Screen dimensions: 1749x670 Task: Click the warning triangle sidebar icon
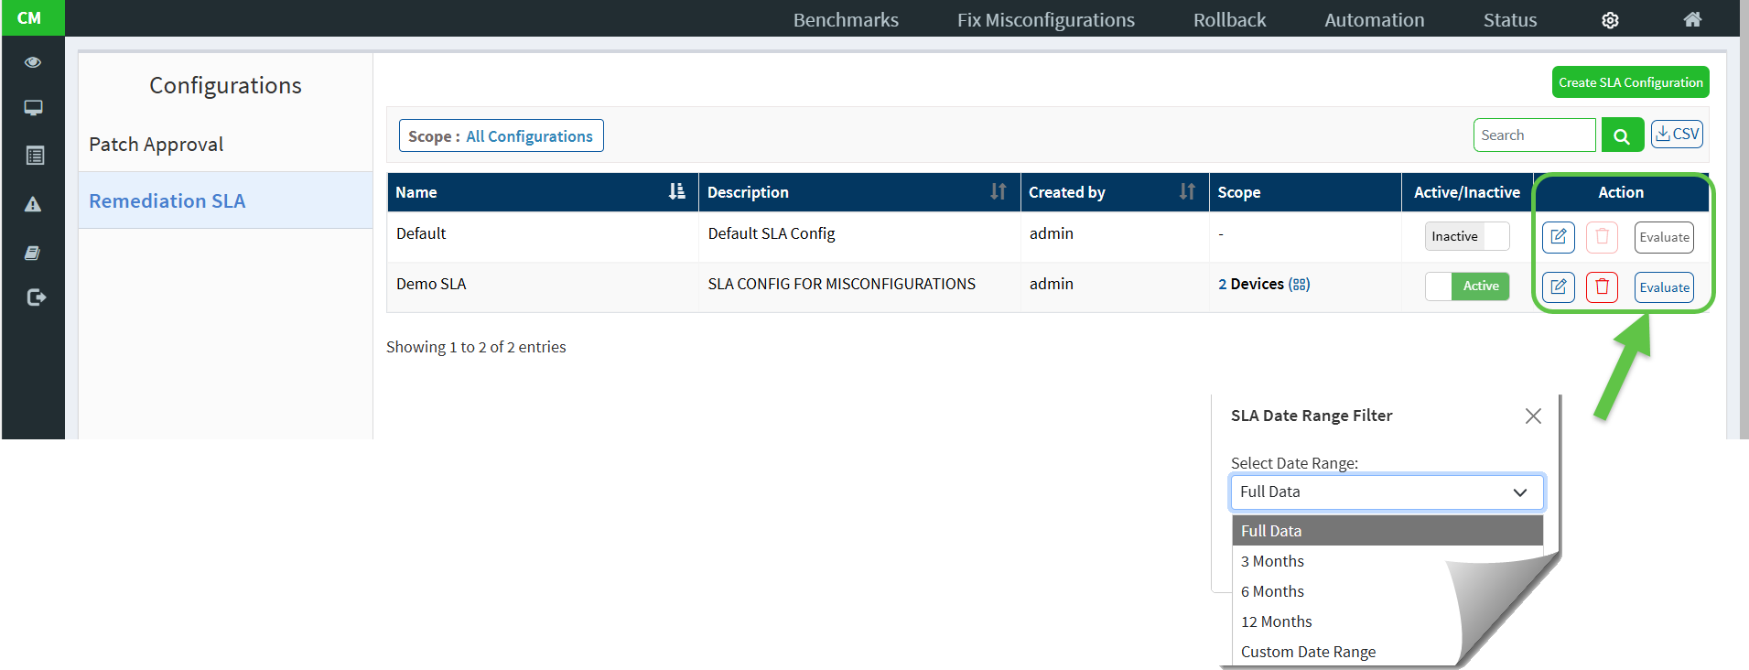coord(33,204)
